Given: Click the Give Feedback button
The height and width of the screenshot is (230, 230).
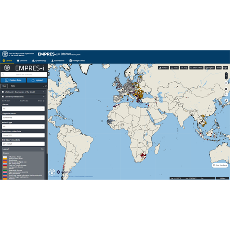Looking at the screenshot, I should (x=220, y=165).
